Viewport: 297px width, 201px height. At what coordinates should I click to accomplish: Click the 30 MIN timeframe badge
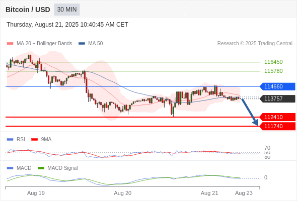[x=67, y=10]
